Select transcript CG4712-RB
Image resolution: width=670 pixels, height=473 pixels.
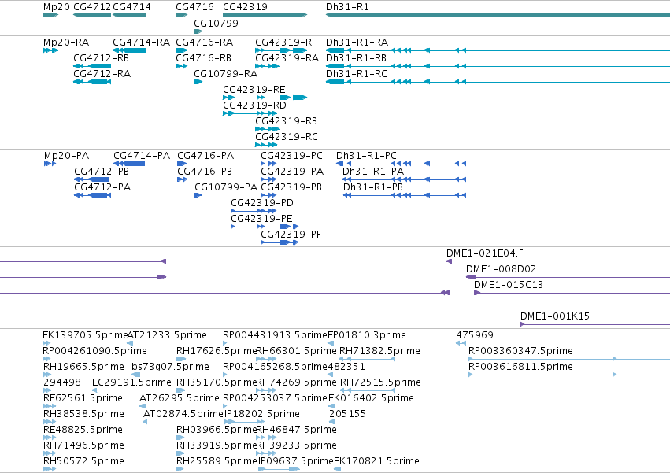[x=102, y=58]
